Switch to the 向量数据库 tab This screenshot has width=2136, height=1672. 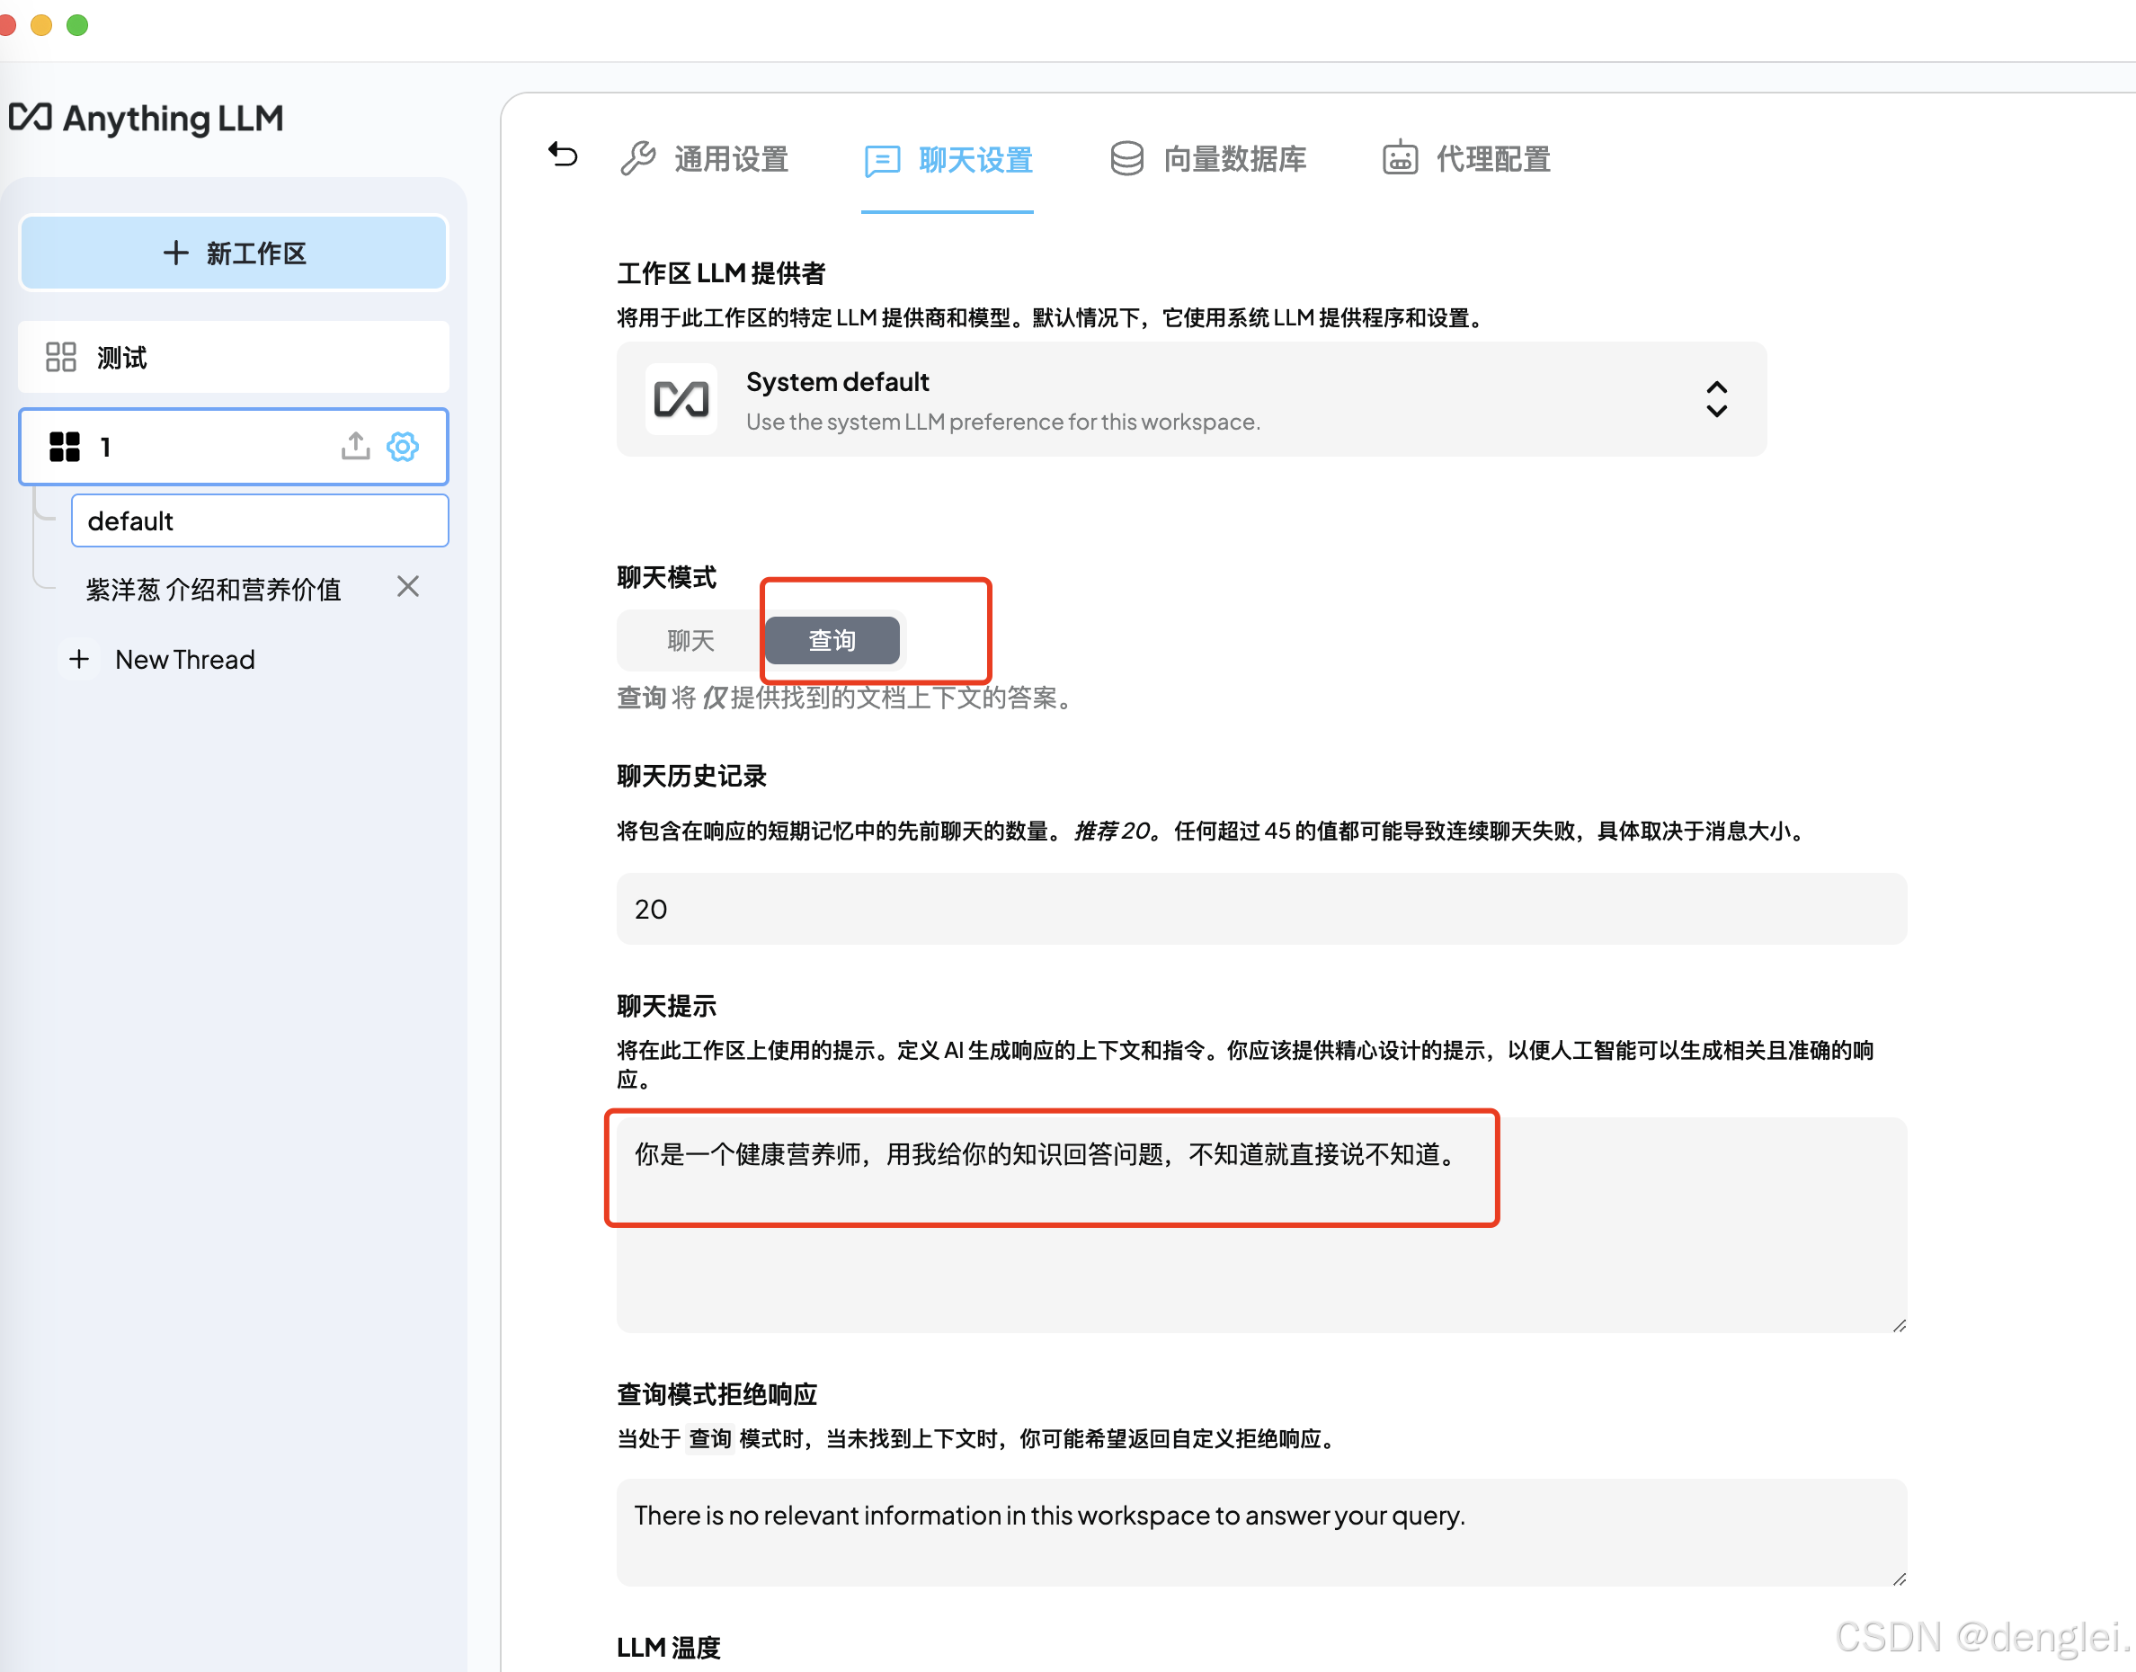[1210, 158]
